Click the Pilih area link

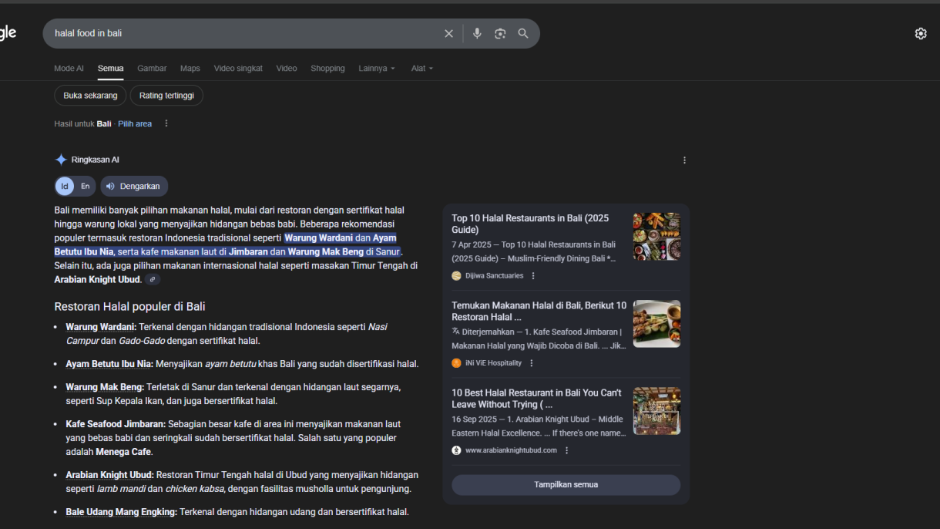tap(135, 123)
